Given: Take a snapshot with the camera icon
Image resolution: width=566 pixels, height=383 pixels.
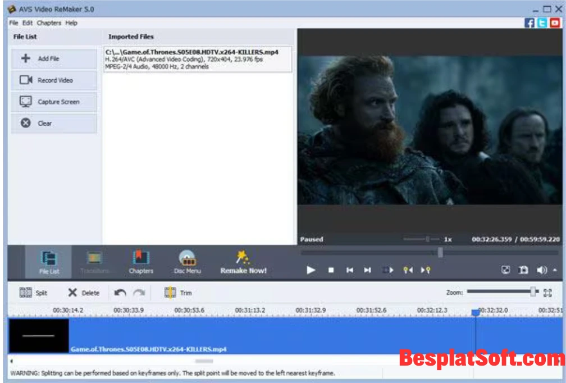Looking at the screenshot, I should click(524, 270).
